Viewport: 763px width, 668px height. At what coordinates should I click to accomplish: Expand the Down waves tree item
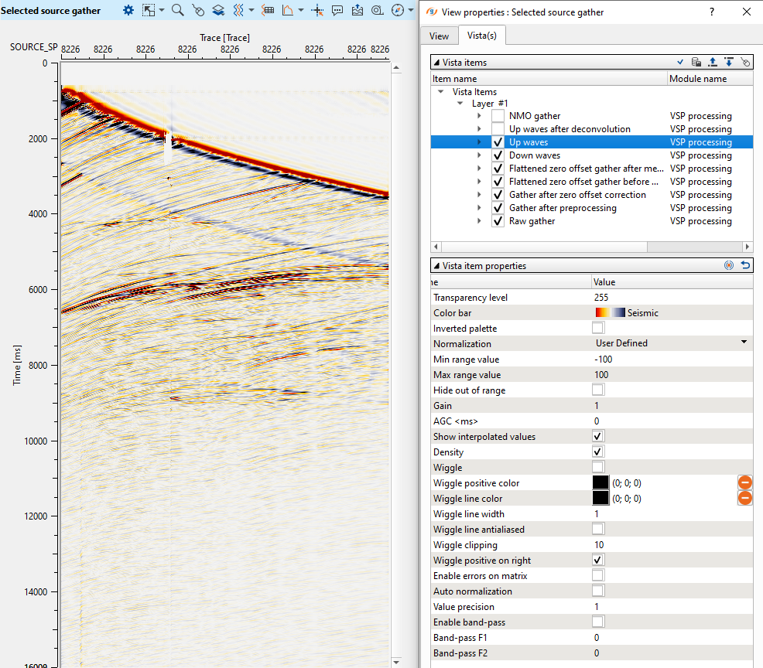(480, 155)
